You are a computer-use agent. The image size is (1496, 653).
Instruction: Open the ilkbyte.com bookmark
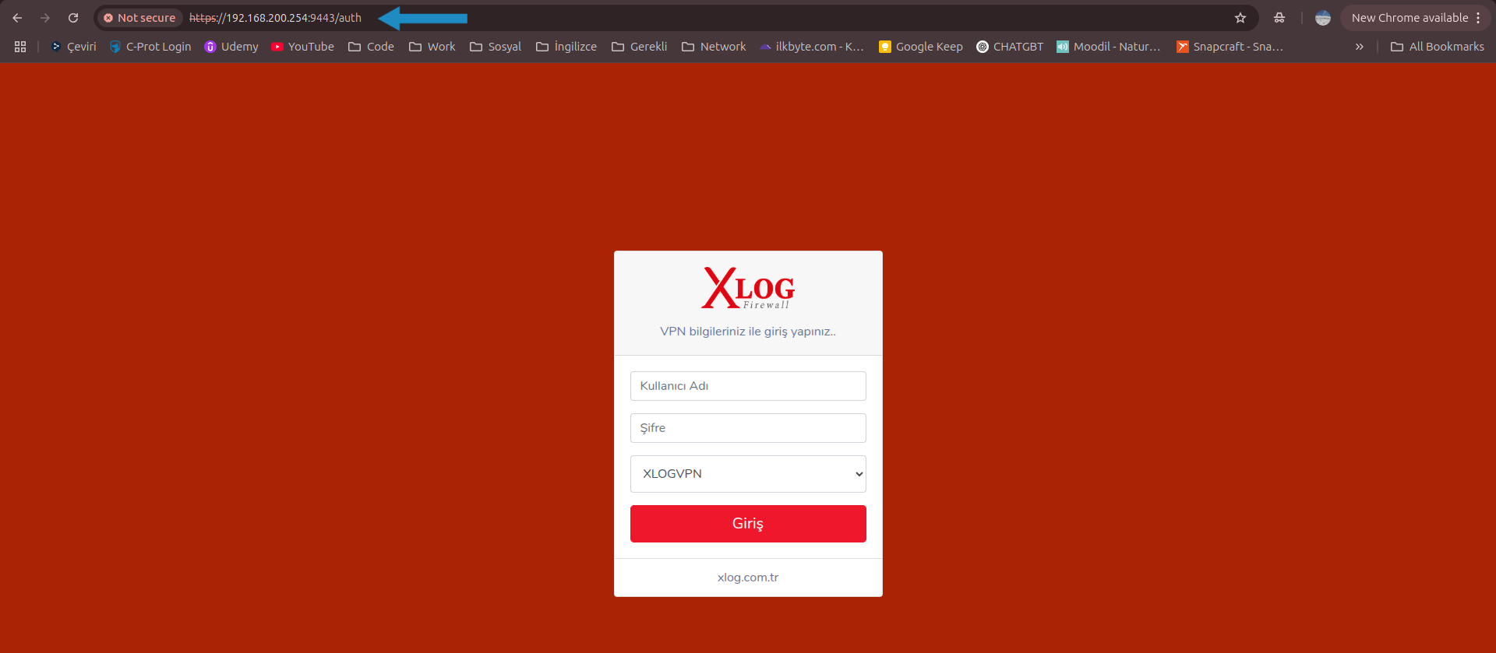coord(812,47)
